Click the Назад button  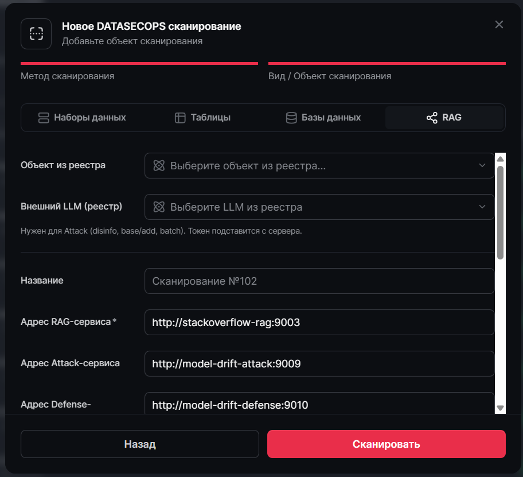click(140, 444)
